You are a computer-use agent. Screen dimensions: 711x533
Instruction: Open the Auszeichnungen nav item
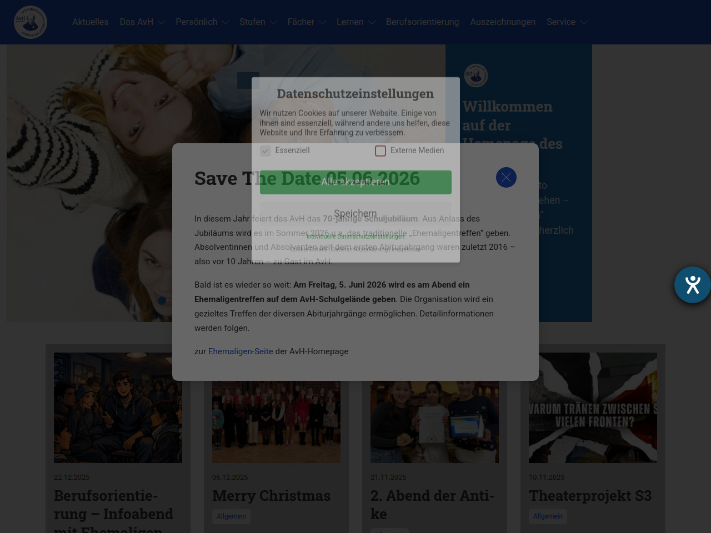[x=503, y=22]
